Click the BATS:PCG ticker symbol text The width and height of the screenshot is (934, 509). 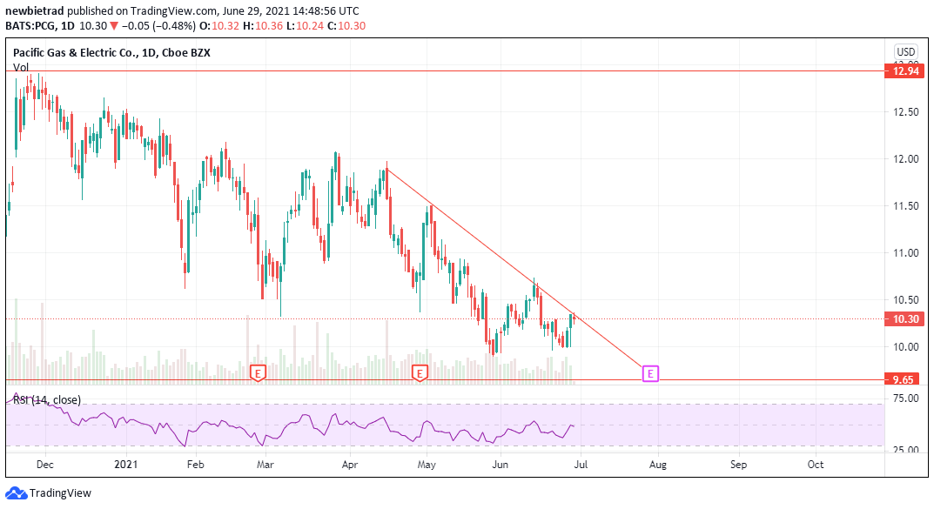pyautogui.click(x=31, y=25)
